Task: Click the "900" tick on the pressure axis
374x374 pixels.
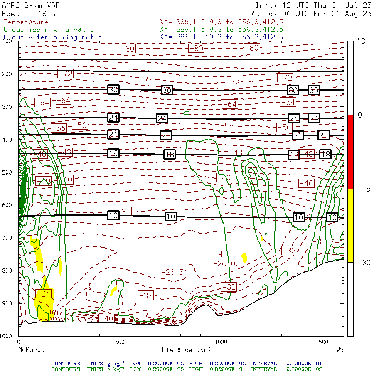Action: pos(7,303)
